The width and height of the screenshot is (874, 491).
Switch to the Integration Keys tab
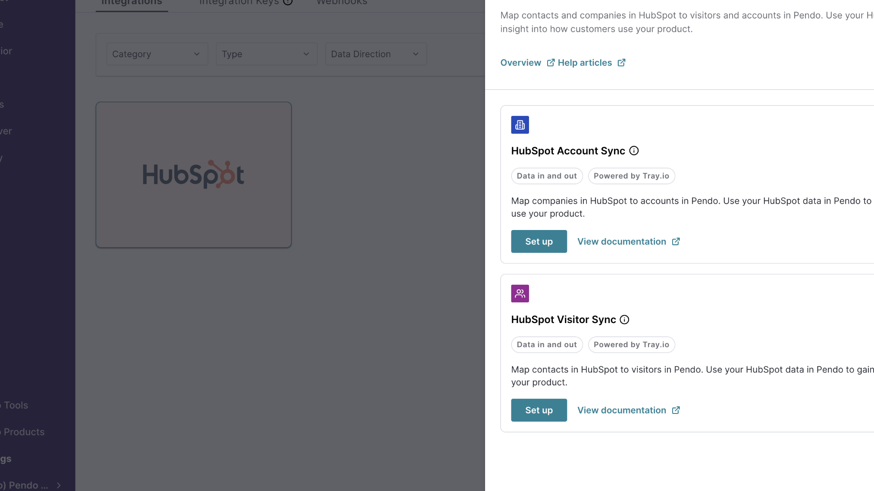tap(238, 3)
